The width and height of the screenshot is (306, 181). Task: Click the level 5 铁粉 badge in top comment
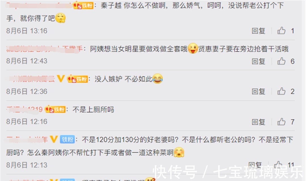(x=83, y=5)
